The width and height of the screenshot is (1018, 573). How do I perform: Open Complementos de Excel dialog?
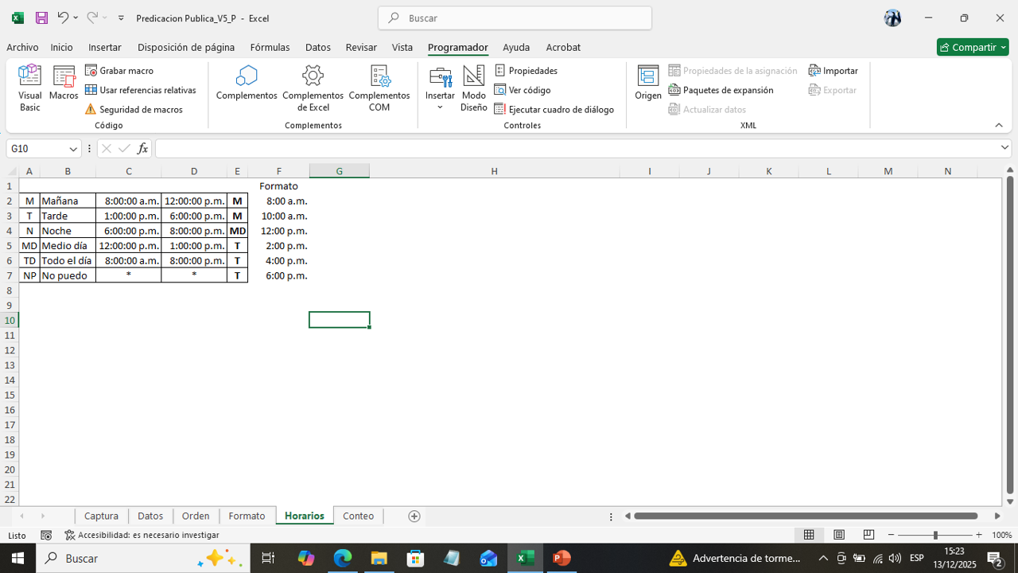coord(313,88)
